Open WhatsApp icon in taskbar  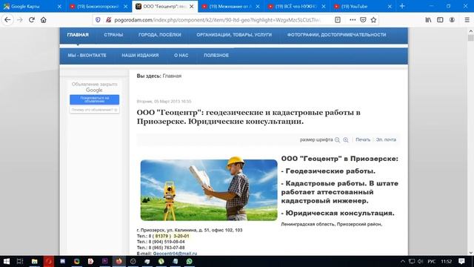coord(190,261)
